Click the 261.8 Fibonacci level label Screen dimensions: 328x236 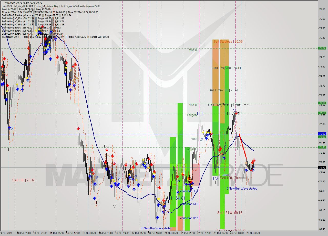(x=193, y=50)
